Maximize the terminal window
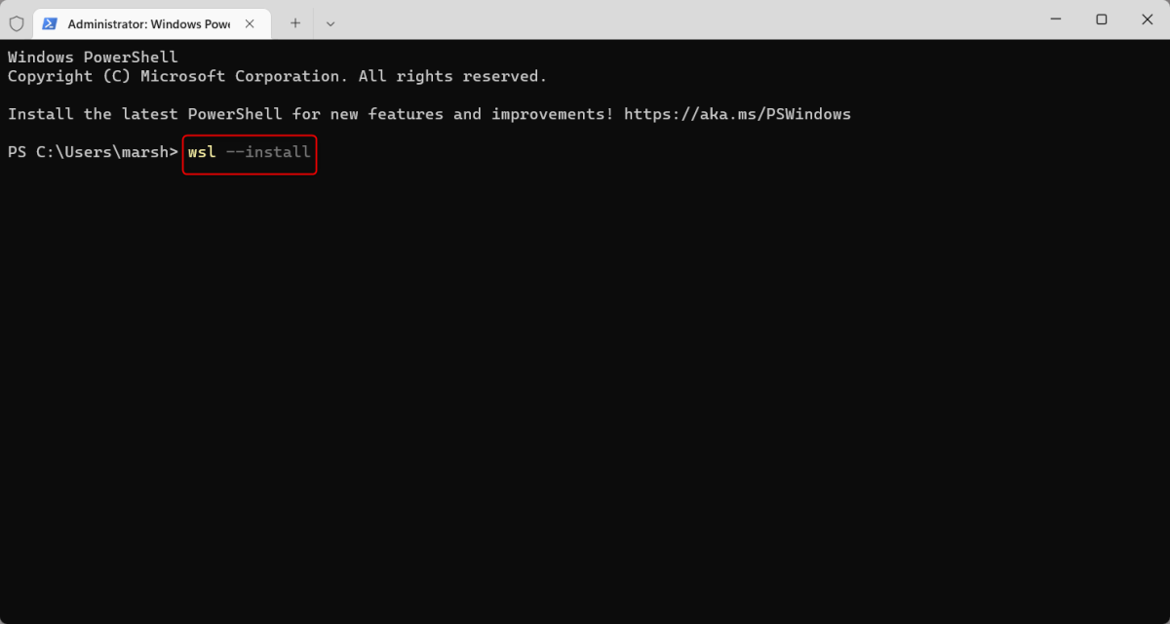1170x624 pixels. pyautogui.click(x=1101, y=19)
